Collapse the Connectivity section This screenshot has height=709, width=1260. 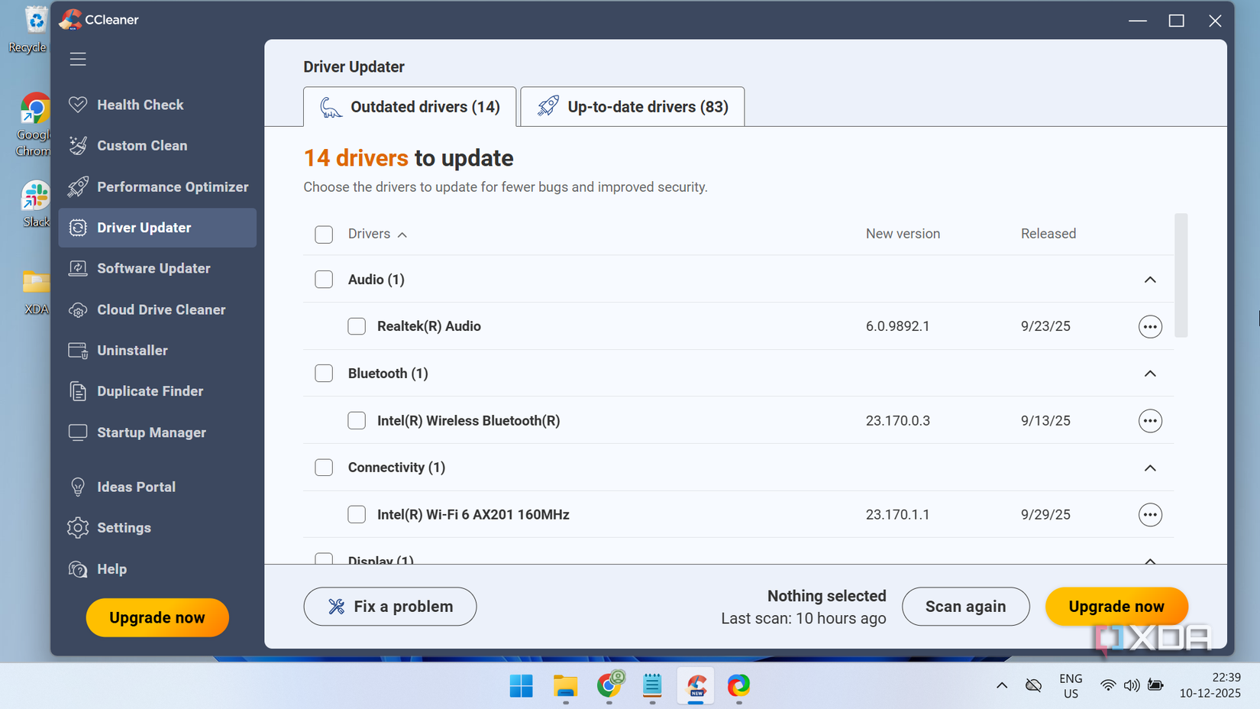[1150, 468]
